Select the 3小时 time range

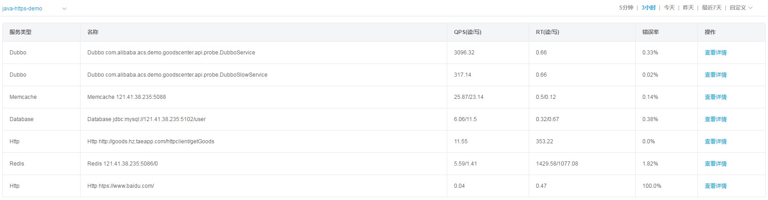click(x=648, y=8)
